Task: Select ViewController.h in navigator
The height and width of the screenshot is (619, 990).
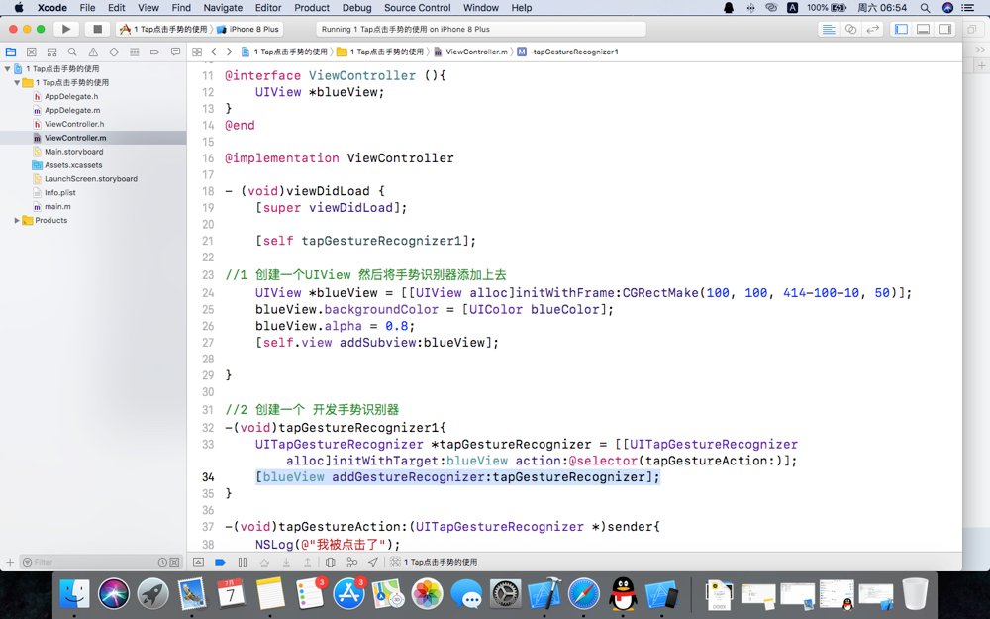Action: (x=74, y=125)
